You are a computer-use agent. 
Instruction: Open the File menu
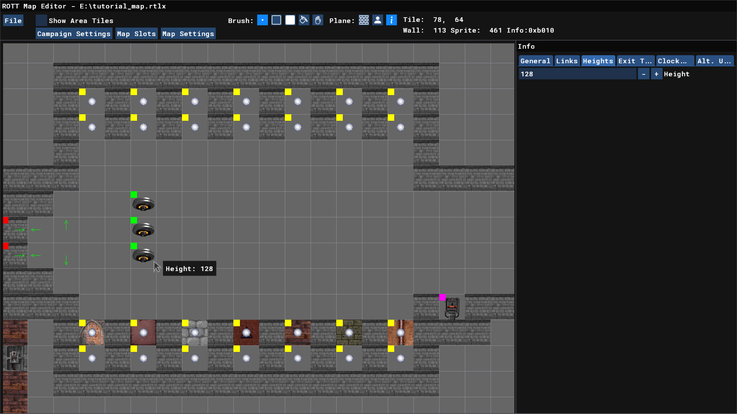[13, 21]
